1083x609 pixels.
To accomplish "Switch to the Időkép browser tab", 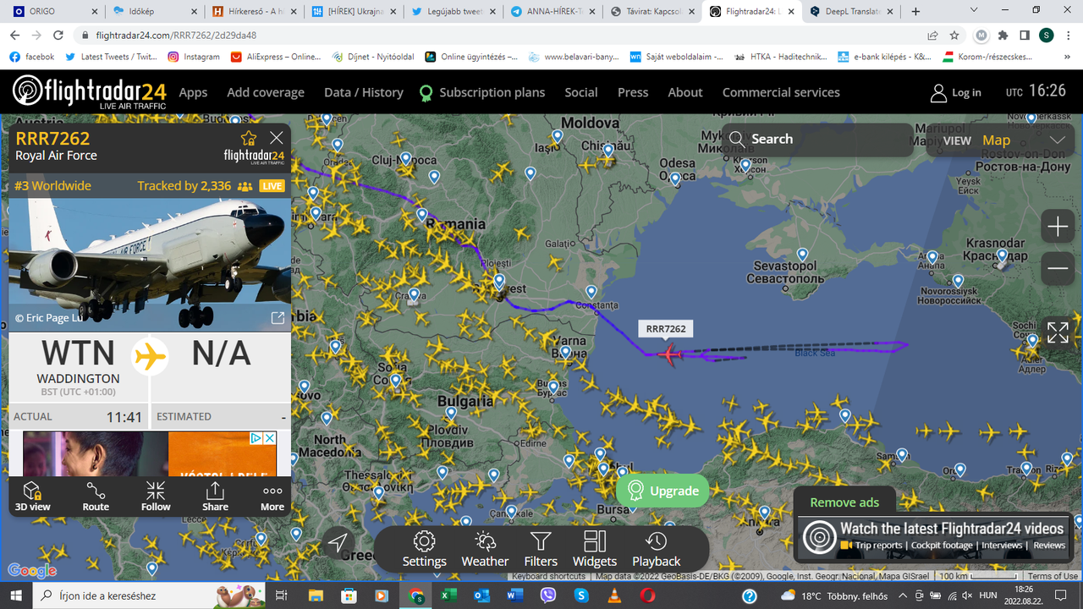I will [x=155, y=11].
